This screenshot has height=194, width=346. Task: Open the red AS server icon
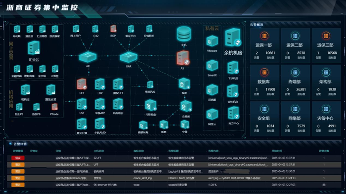(183, 58)
